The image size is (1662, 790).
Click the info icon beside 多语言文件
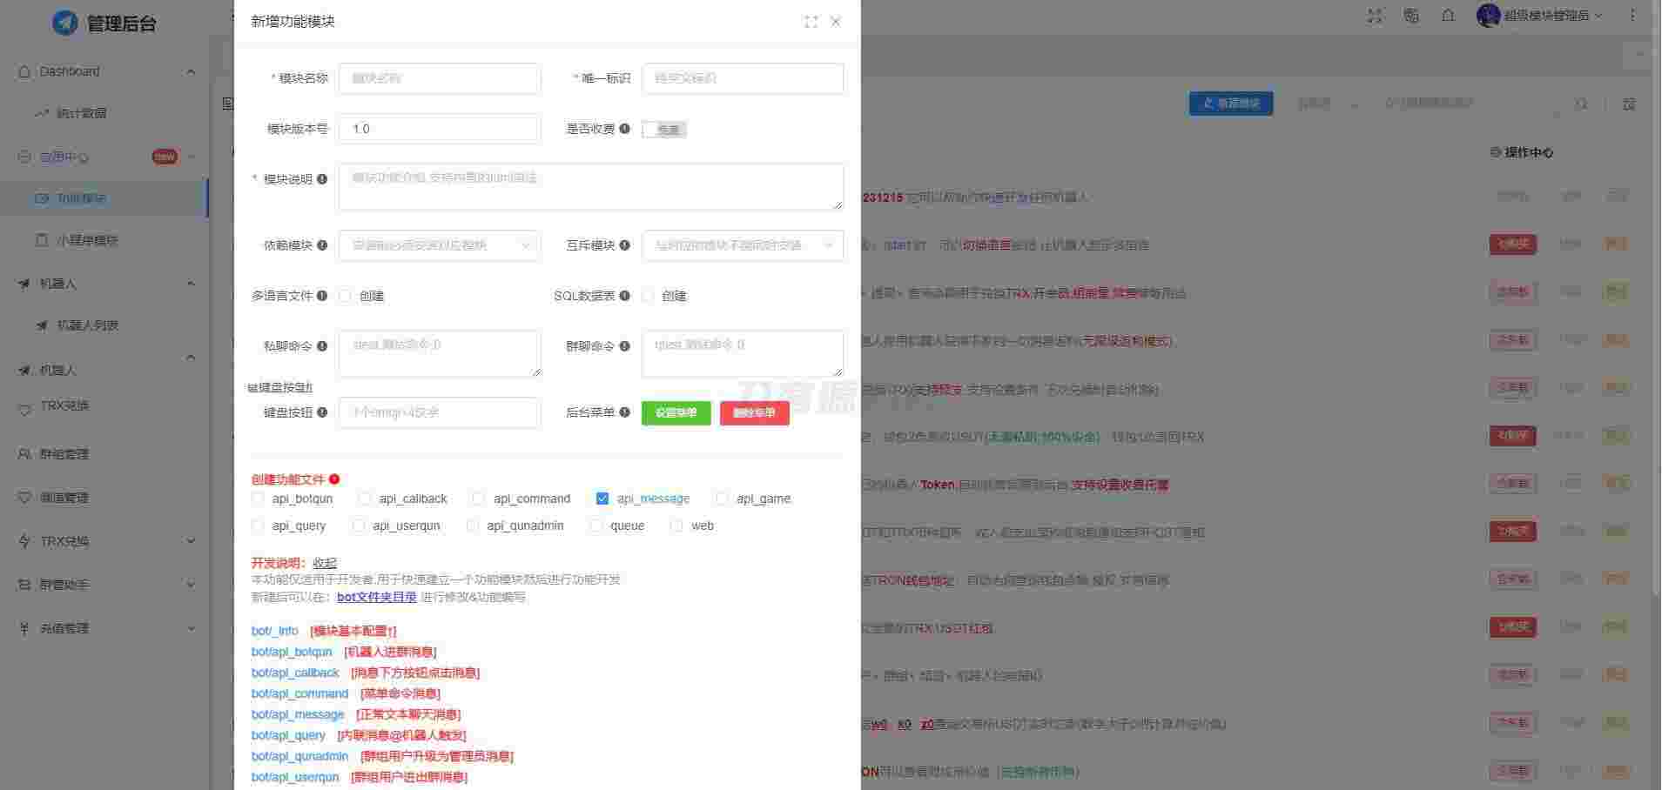pos(322,296)
